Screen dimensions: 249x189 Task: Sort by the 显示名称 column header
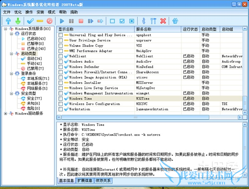(95, 29)
